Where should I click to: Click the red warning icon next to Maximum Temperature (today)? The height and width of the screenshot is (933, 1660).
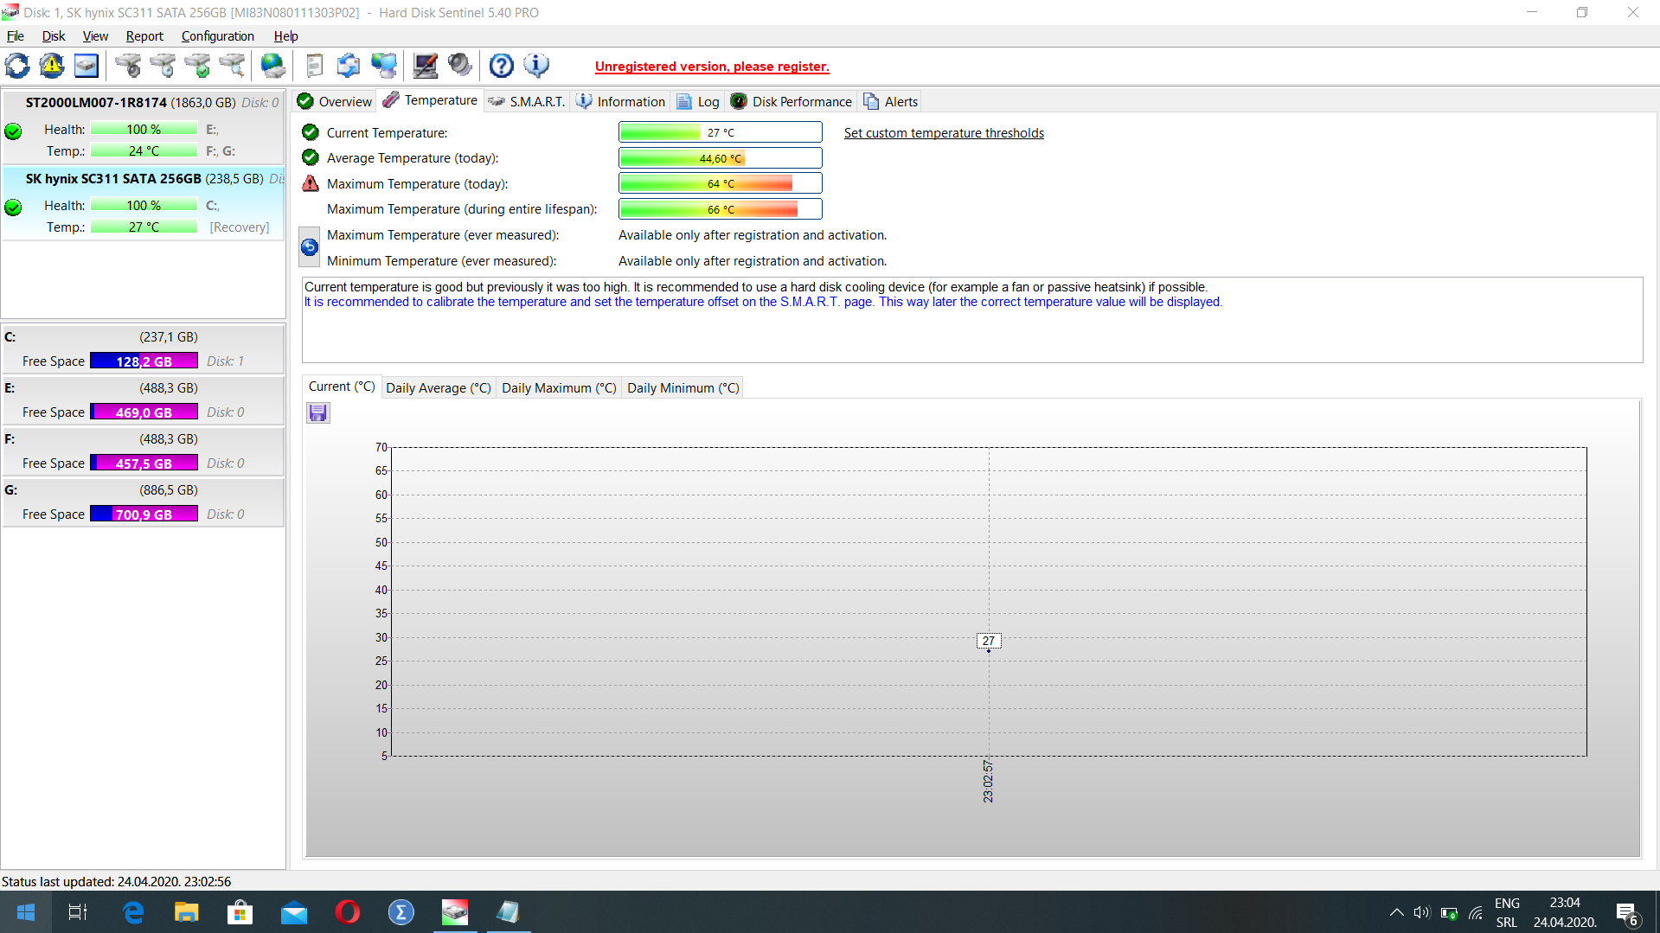point(311,183)
